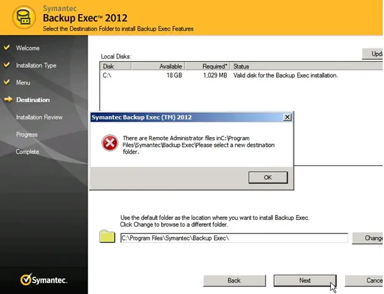
Task: Click the 'Use the default folder' instruction text
Action: click(215, 221)
